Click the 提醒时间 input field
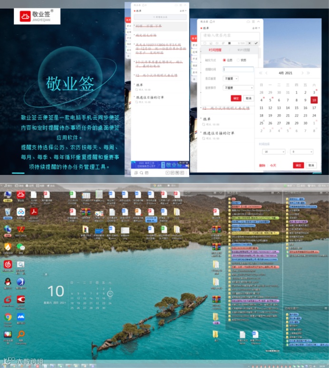 coord(238,69)
